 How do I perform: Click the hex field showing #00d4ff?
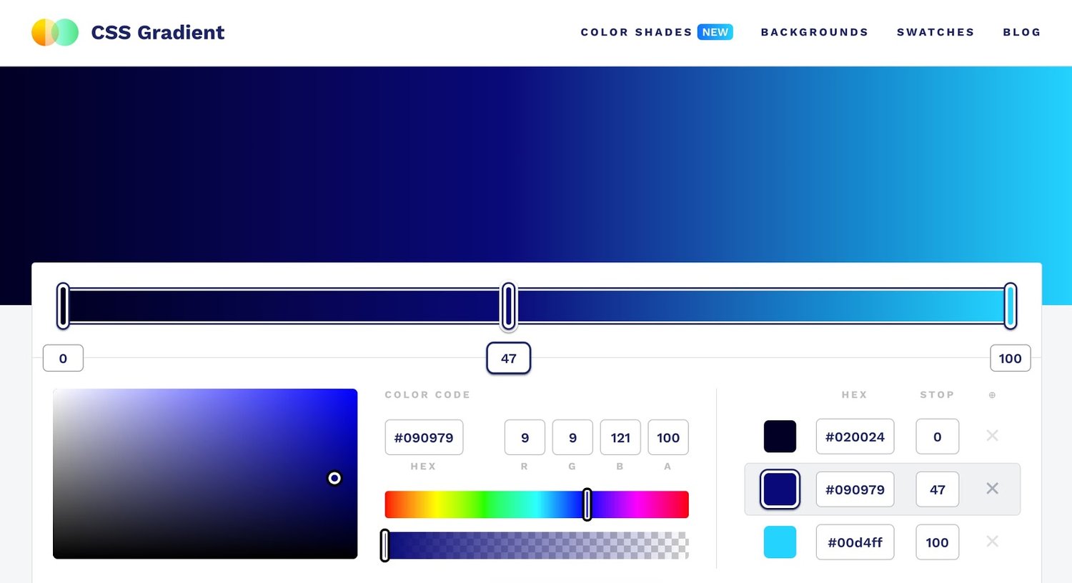(x=855, y=542)
